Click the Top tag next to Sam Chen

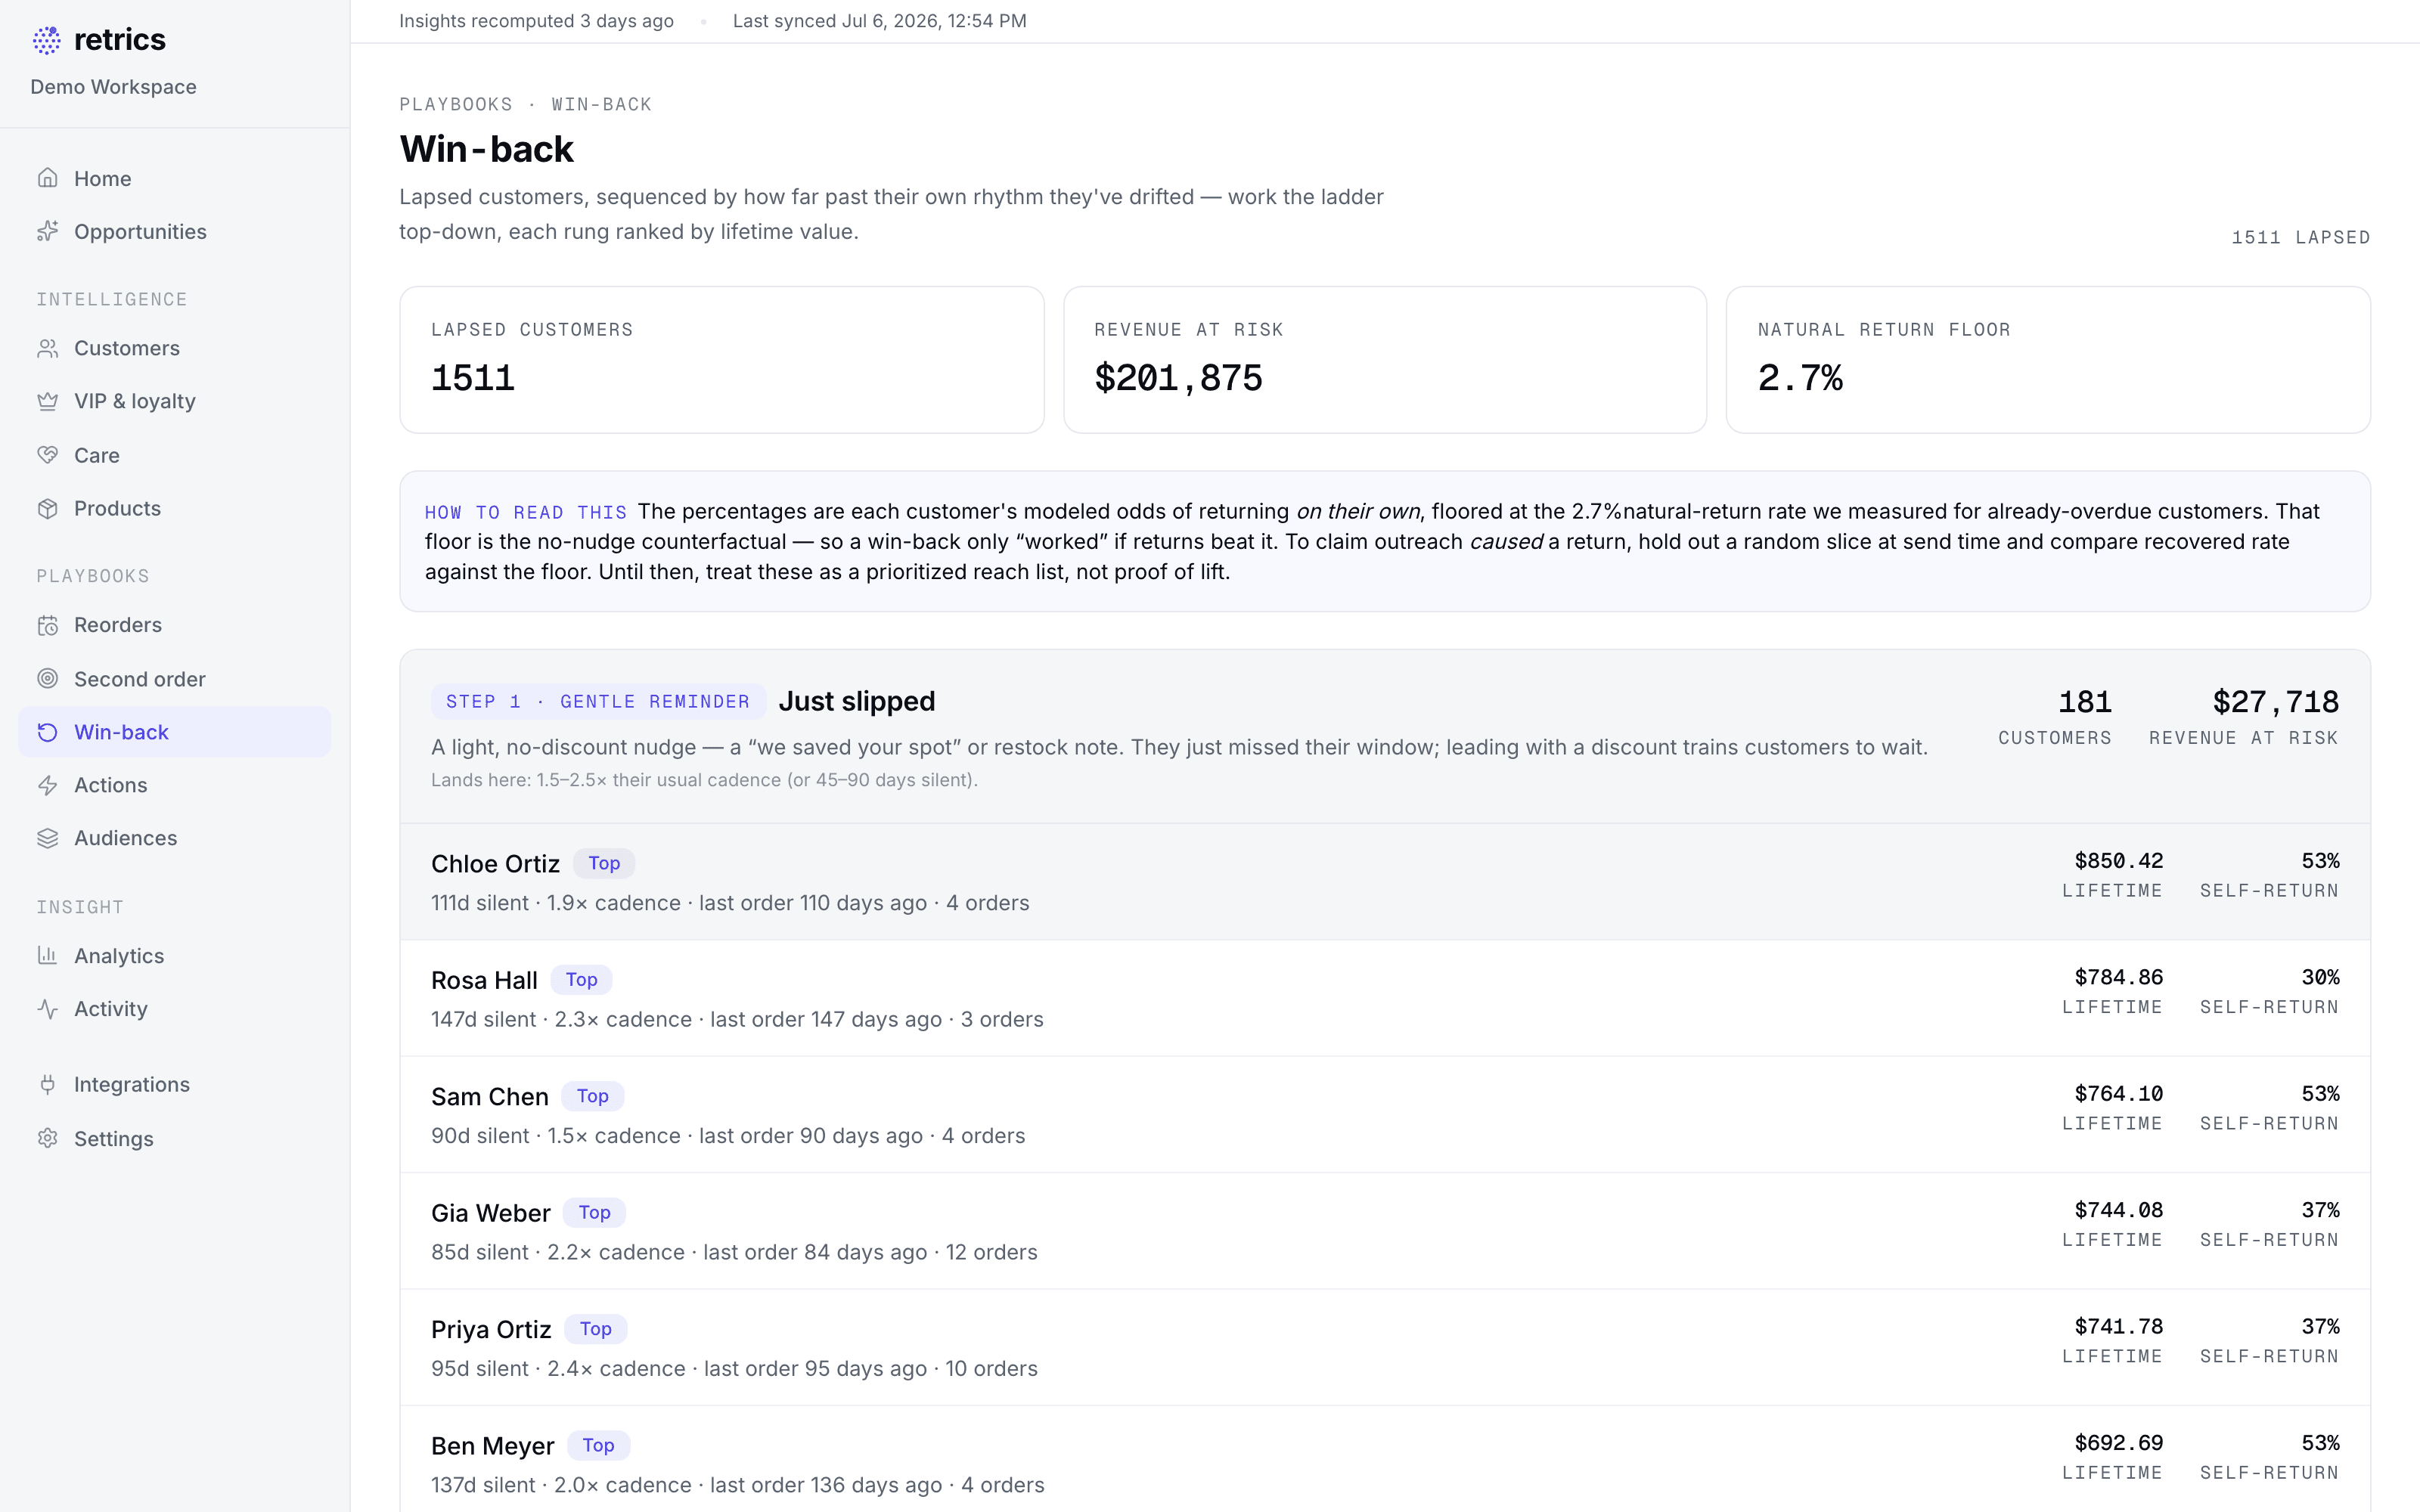(593, 1096)
